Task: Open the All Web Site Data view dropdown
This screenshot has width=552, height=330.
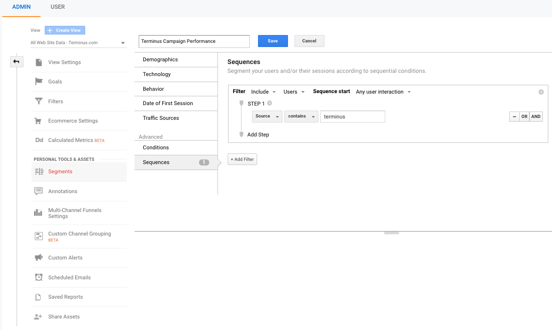Action: point(78,42)
